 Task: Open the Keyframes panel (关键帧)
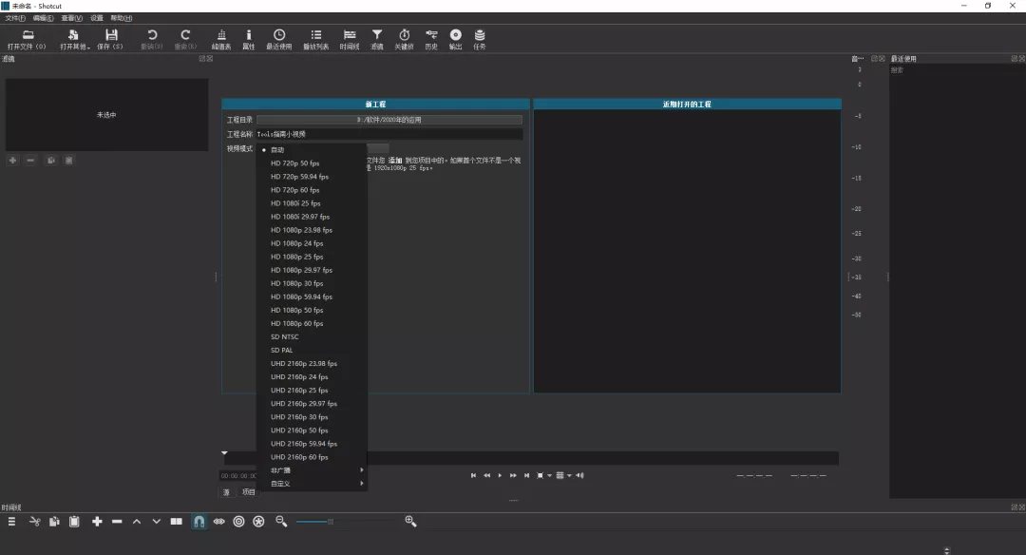pyautogui.click(x=404, y=39)
